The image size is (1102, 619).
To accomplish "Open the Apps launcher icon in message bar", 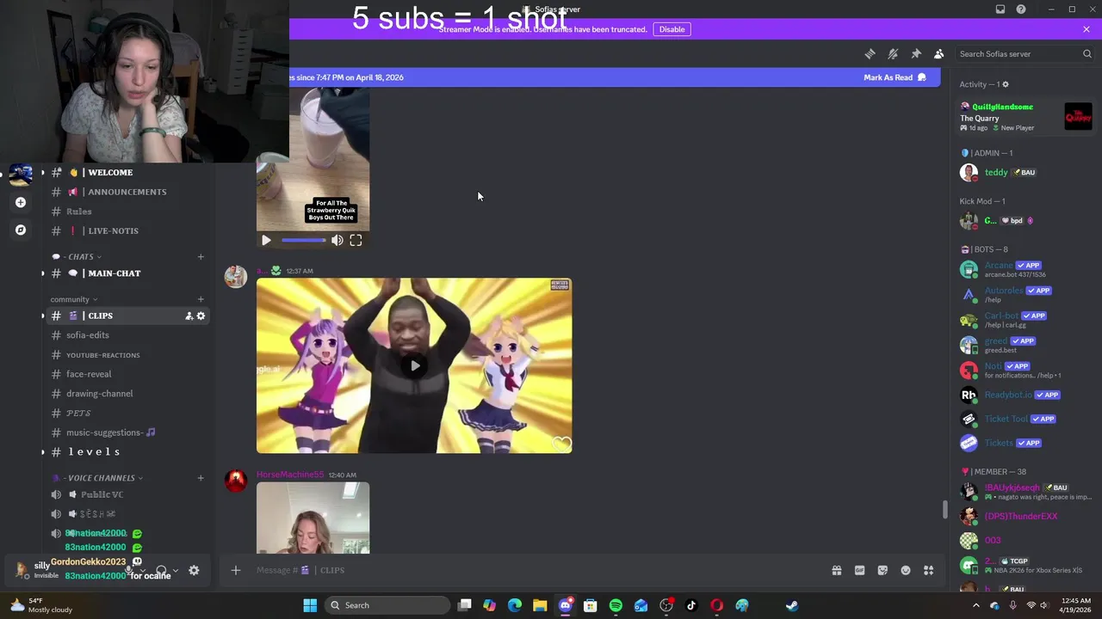I will coord(929,570).
